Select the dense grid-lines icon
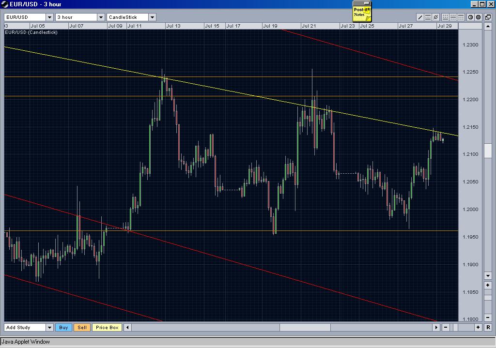 click(x=460, y=17)
